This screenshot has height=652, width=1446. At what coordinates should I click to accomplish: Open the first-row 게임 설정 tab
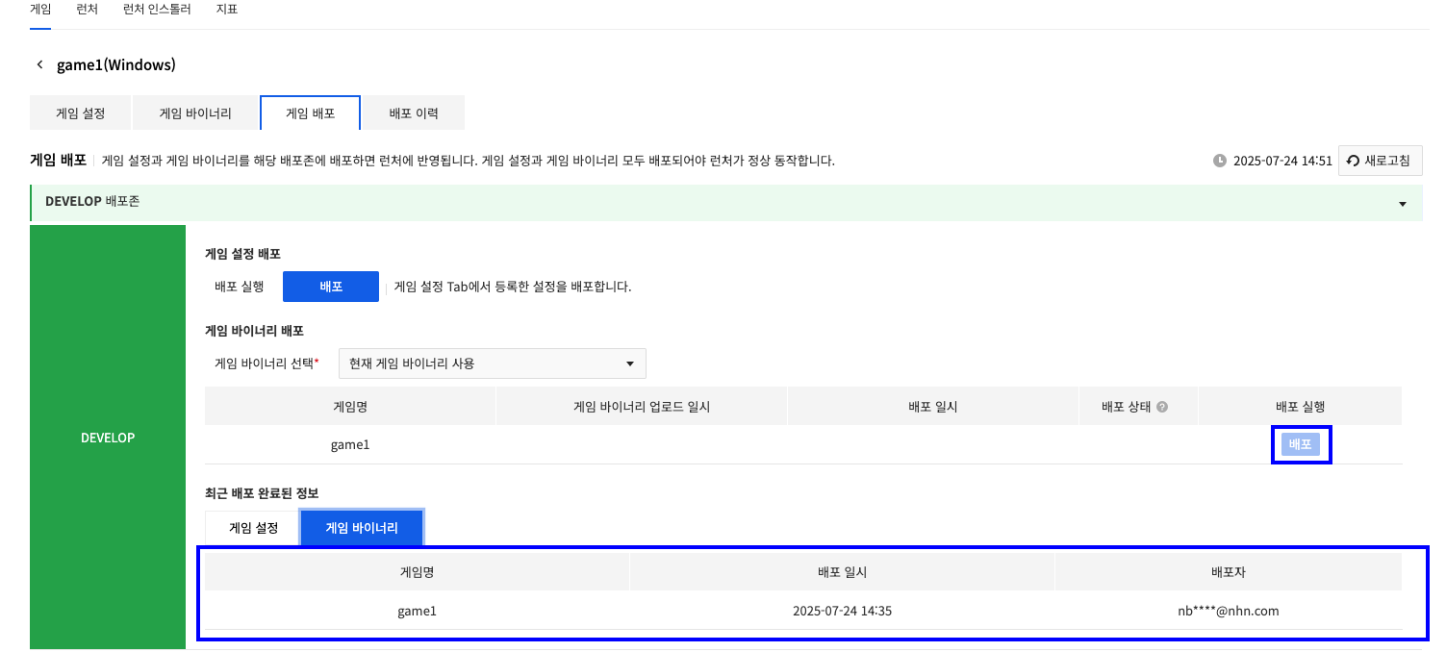[x=81, y=113]
